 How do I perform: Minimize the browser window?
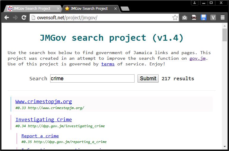click(203, 3)
